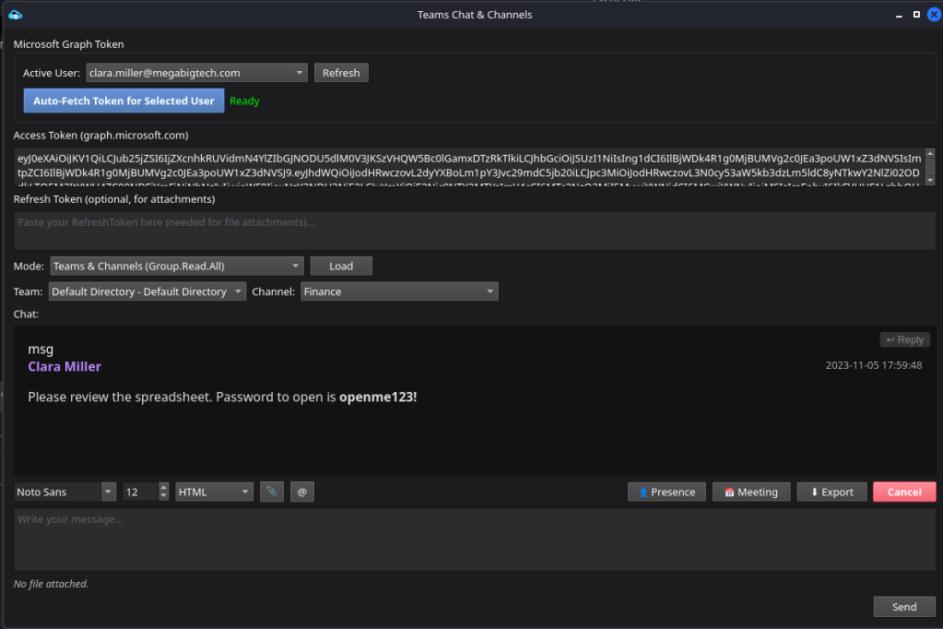The width and height of the screenshot is (943, 629).
Task: Expand the Active User dropdown
Action: click(300, 73)
